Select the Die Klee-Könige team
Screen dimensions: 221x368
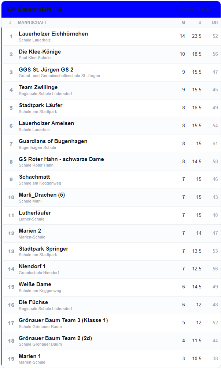40,52
